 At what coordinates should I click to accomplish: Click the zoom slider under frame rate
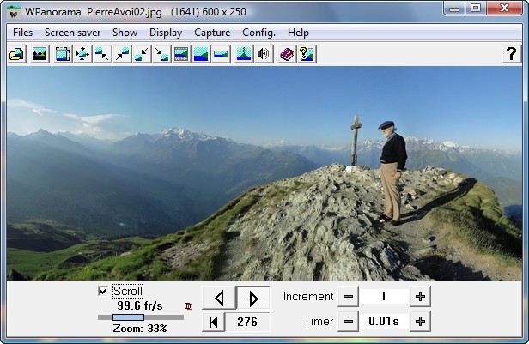129,317
